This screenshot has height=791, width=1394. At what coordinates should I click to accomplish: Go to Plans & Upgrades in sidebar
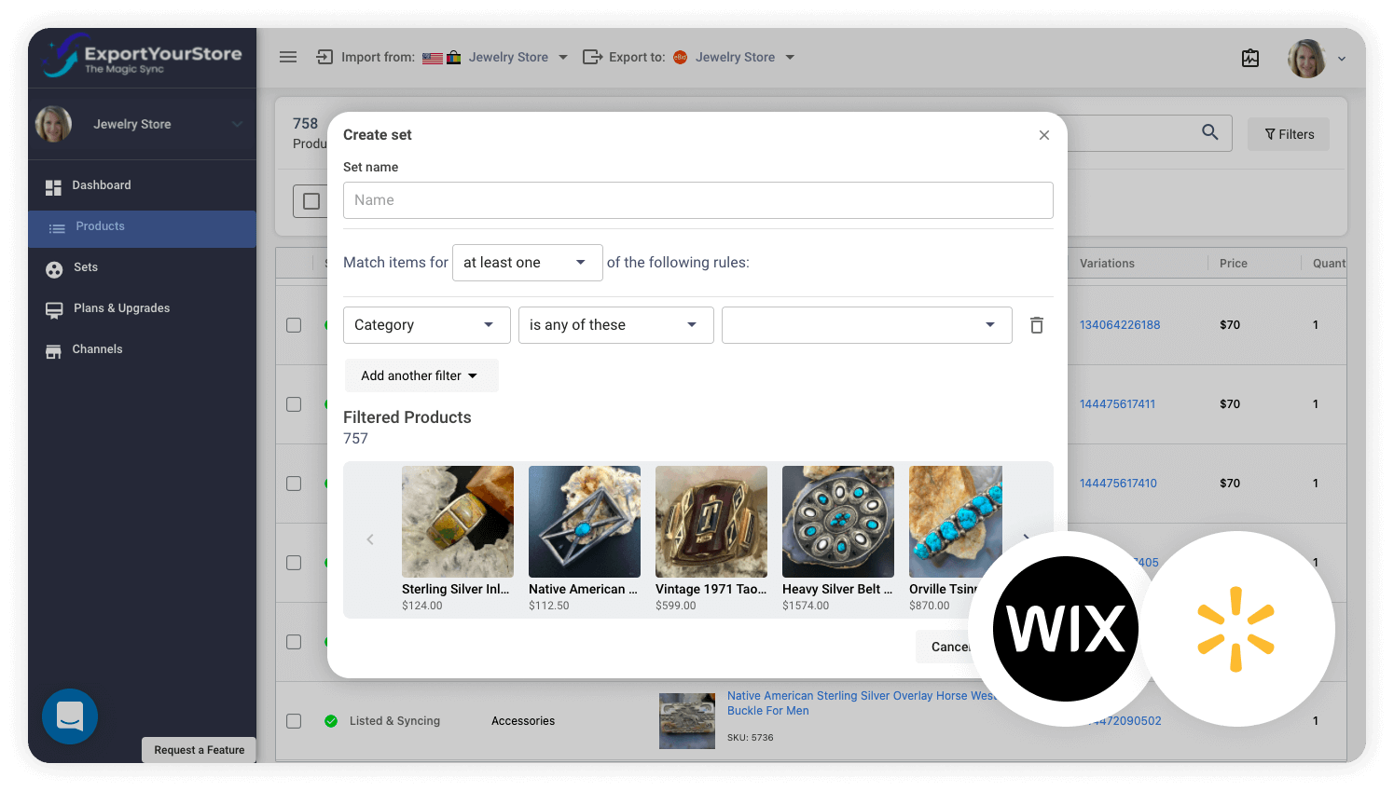click(x=54, y=308)
